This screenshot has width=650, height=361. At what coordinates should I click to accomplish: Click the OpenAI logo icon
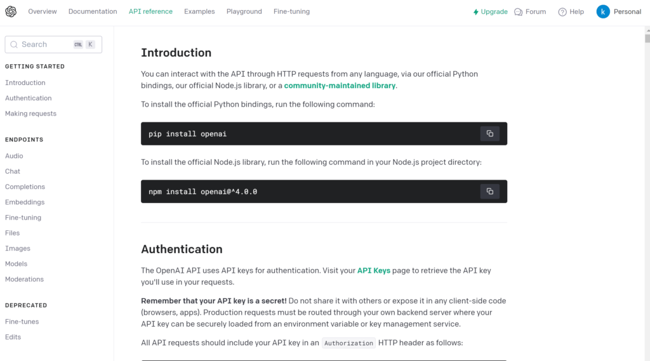[11, 11]
